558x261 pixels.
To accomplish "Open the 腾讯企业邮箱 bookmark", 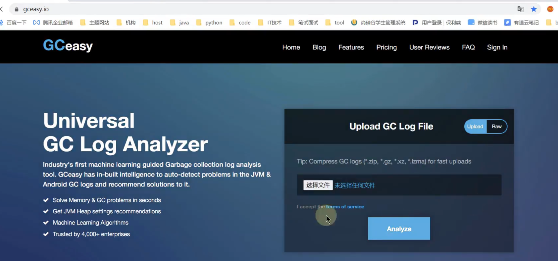I will coord(53,23).
